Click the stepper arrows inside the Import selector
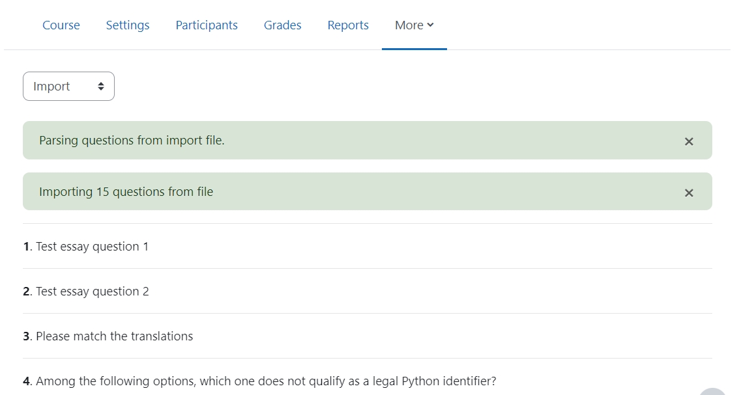 [101, 86]
